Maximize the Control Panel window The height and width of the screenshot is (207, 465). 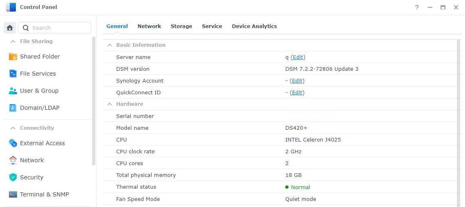tap(443, 7)
